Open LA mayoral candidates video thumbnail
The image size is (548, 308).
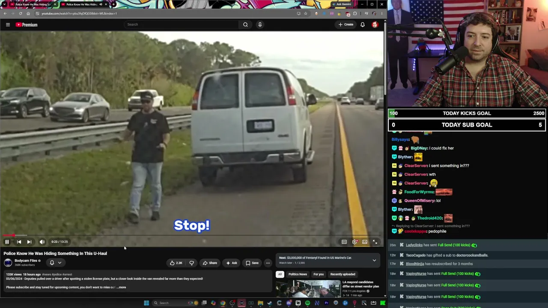308,289
